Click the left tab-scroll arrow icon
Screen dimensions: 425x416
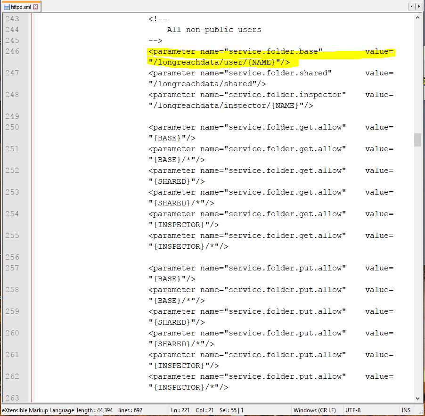(411, 6)
